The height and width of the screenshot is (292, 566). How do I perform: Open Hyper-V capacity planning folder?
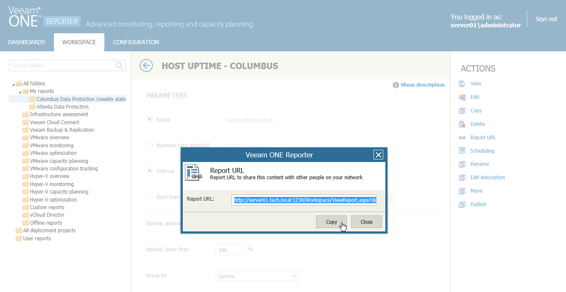59,192
